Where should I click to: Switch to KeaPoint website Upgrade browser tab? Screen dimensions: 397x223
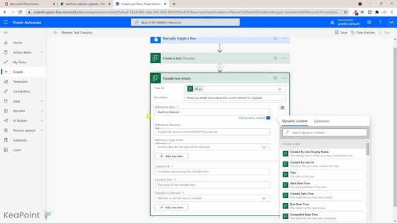point(85,4)
